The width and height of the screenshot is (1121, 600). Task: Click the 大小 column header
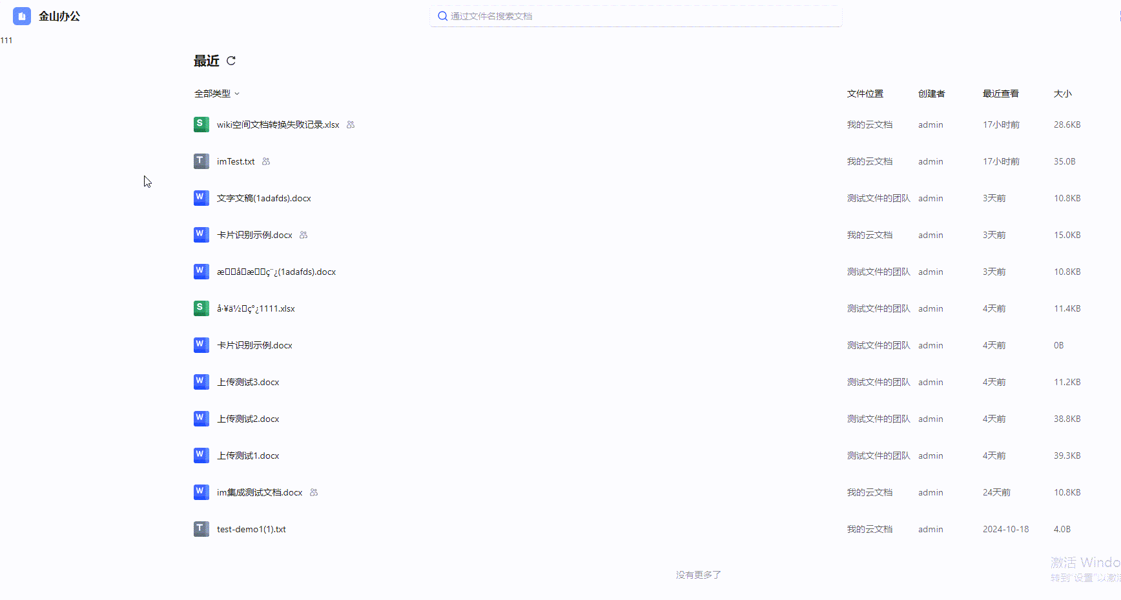click(1062, 94)
